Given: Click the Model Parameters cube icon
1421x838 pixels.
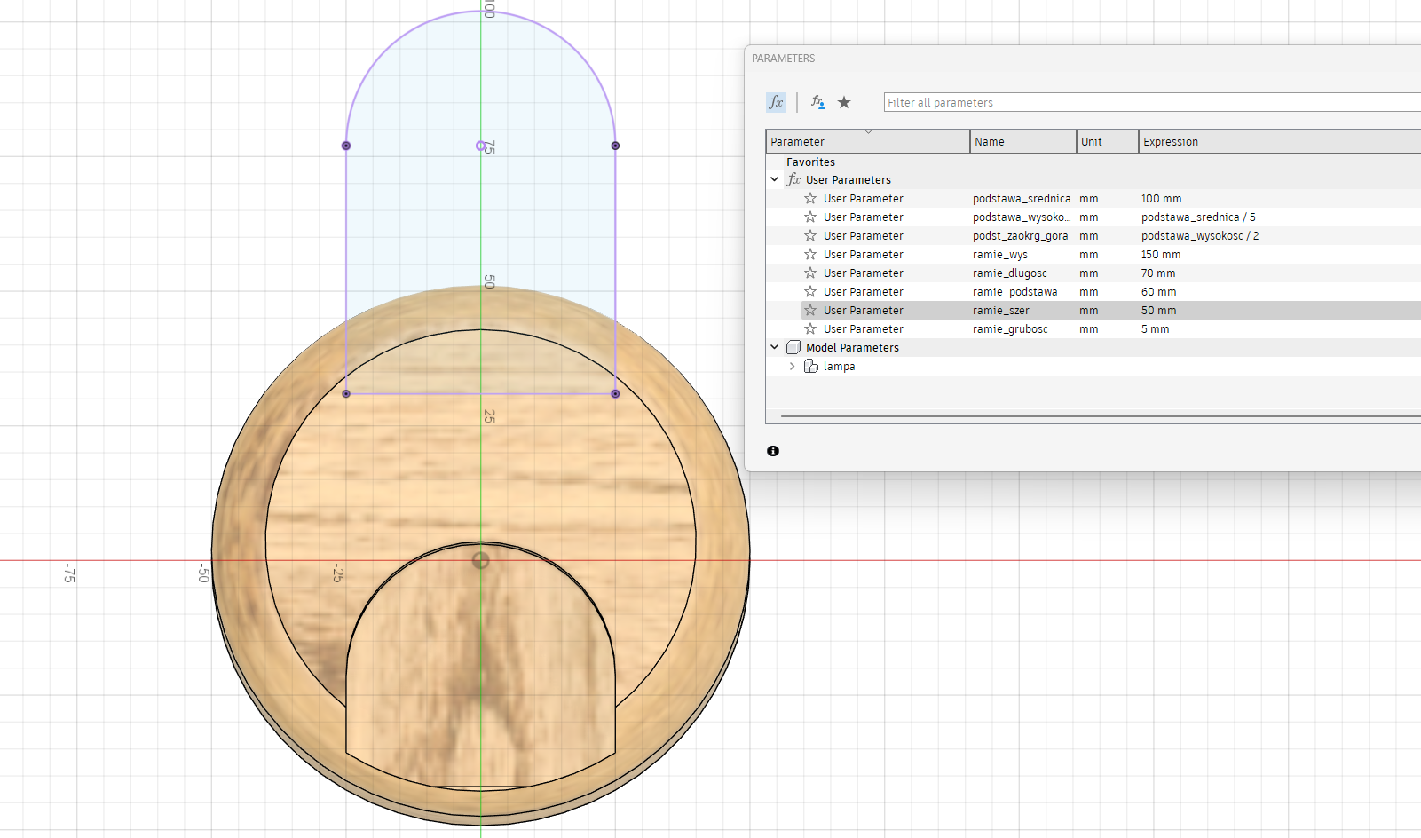Looking at the screenshot, I should point(793,347).
